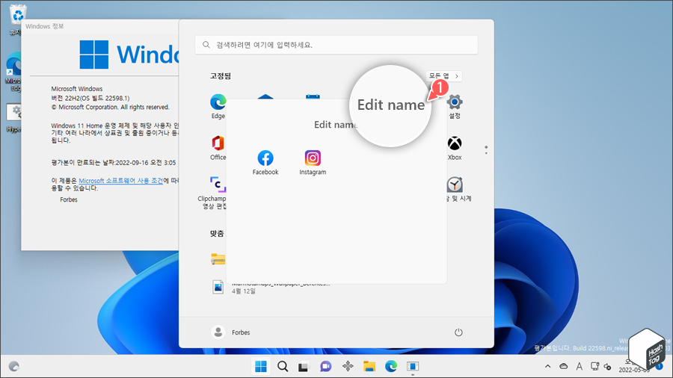Open Clipchamp video editor

(214, 193)
